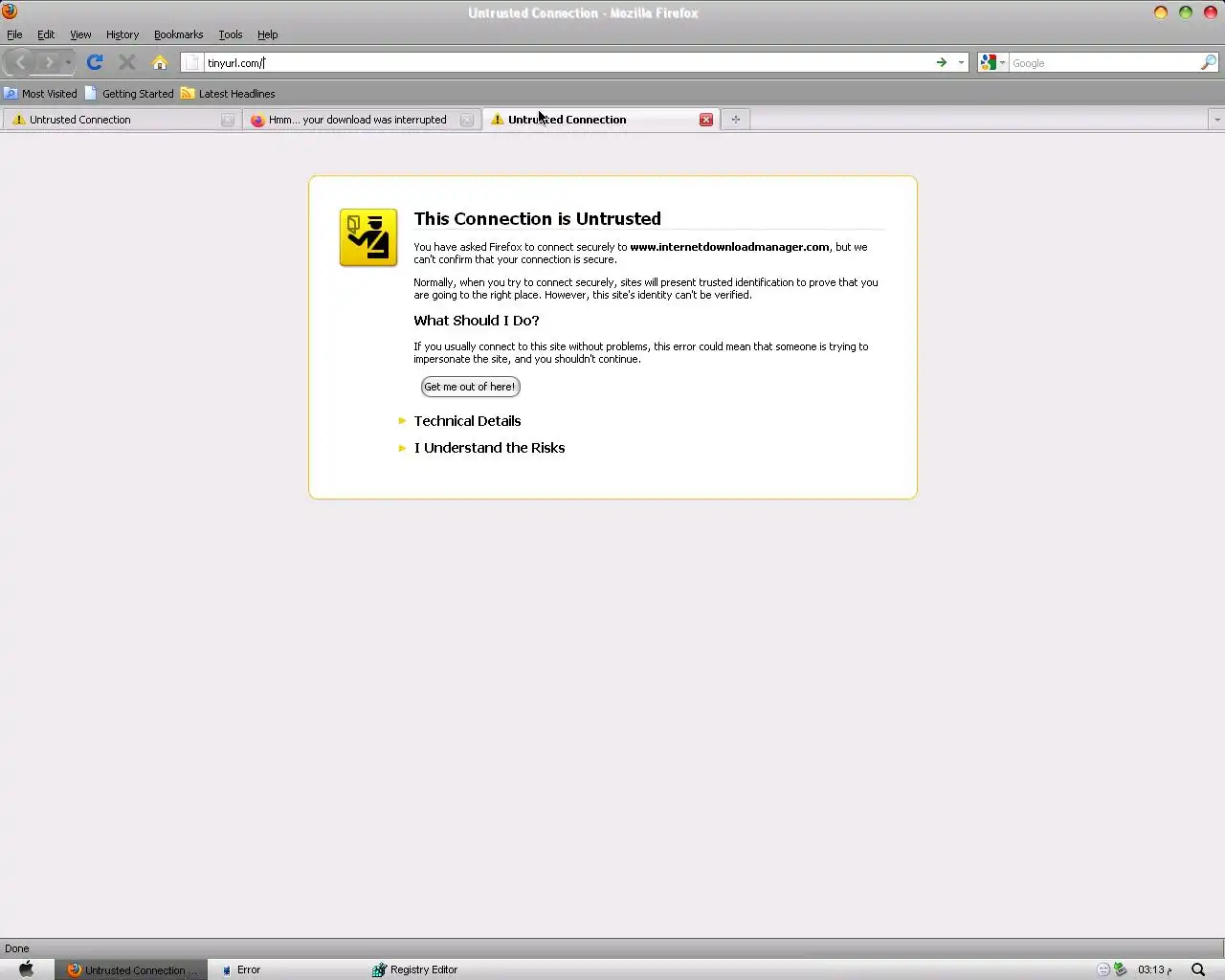Switch to Registry Editor in taskbar
1225x980 pixels.
point(415,969)
